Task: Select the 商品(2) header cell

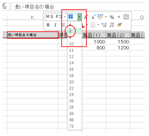Action: [118, 35]
